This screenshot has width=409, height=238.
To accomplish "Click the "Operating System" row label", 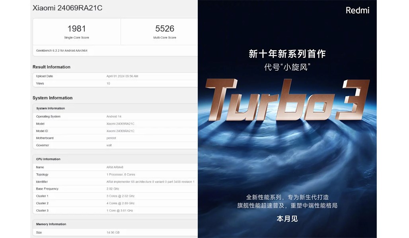I will 48,117.
